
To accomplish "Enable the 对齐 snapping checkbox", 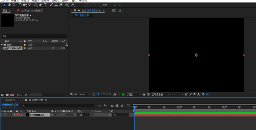I will 101,5.
